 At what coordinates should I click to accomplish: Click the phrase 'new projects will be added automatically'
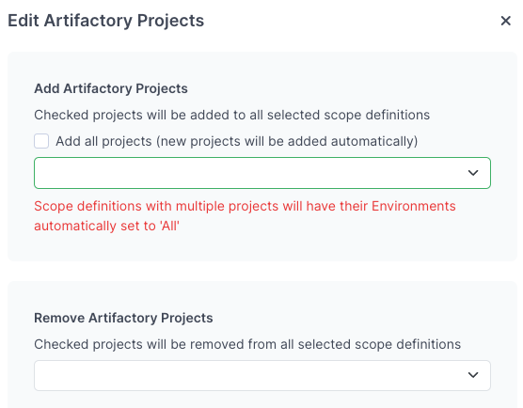(x=287, y=141)
